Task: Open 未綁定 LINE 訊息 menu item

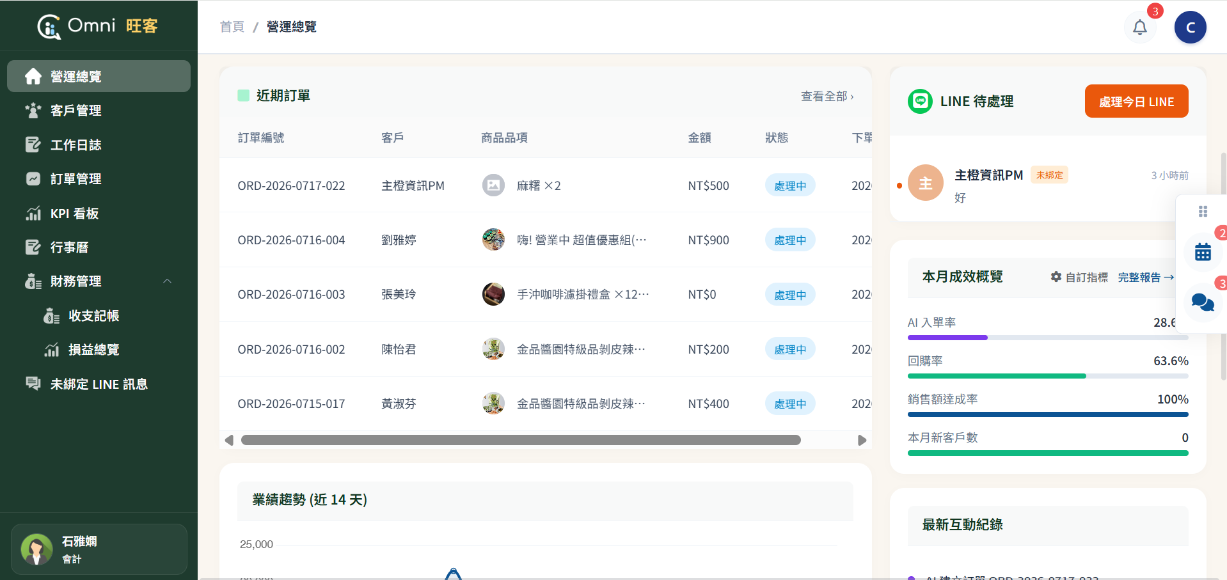Action: 99,384
